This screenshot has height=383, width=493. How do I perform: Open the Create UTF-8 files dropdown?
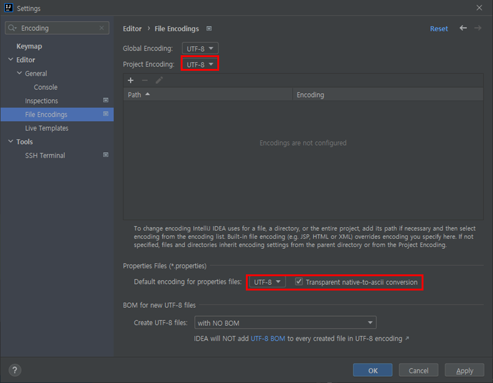coord(285,323)
